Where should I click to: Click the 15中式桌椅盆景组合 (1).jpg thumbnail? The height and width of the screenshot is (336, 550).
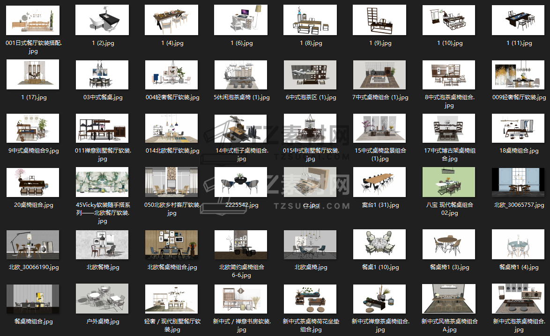pyautogui.click(x=379, y=128)
